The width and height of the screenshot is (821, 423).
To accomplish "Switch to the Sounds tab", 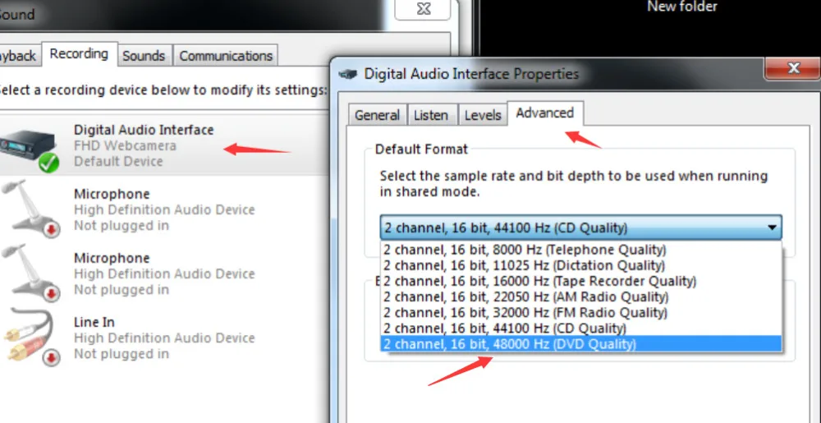I will (144, 56).
